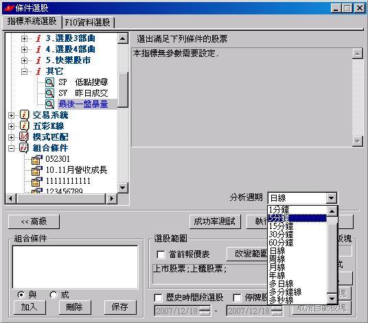This screenshot has width=368, height=323.
Task: Open the 分析週期 dropdown arrow
Action: [x=331, y=198]
